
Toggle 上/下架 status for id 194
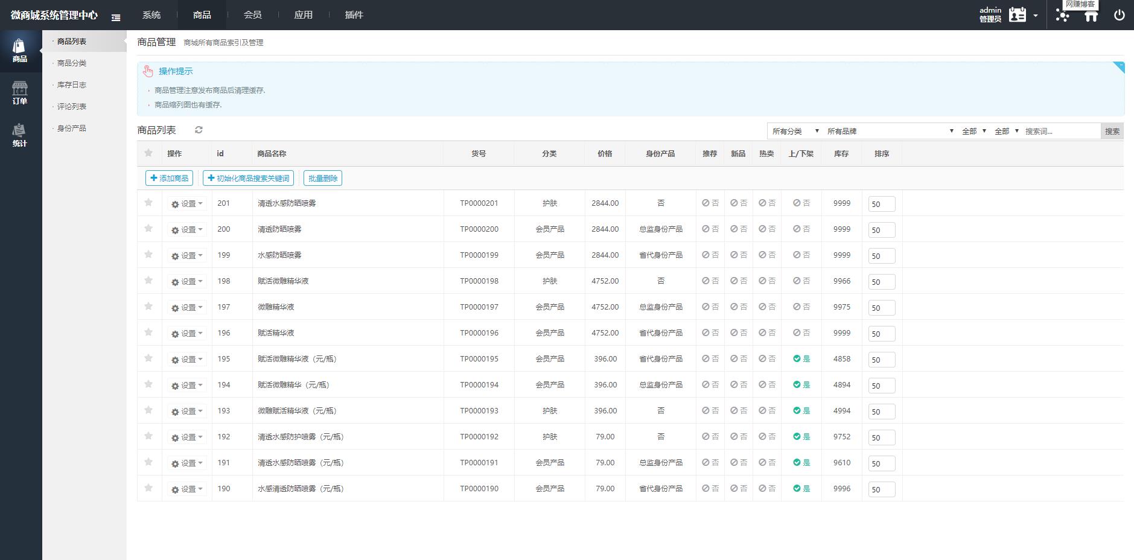pyautogui.click(x=801, y=384)
